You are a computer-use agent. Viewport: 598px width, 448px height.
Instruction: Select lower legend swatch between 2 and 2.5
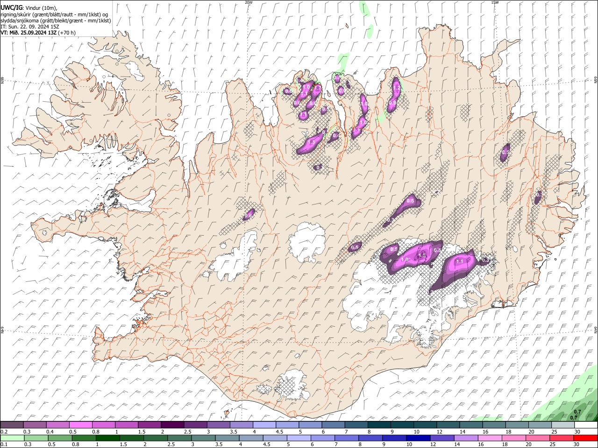click(x=155, y=438)
